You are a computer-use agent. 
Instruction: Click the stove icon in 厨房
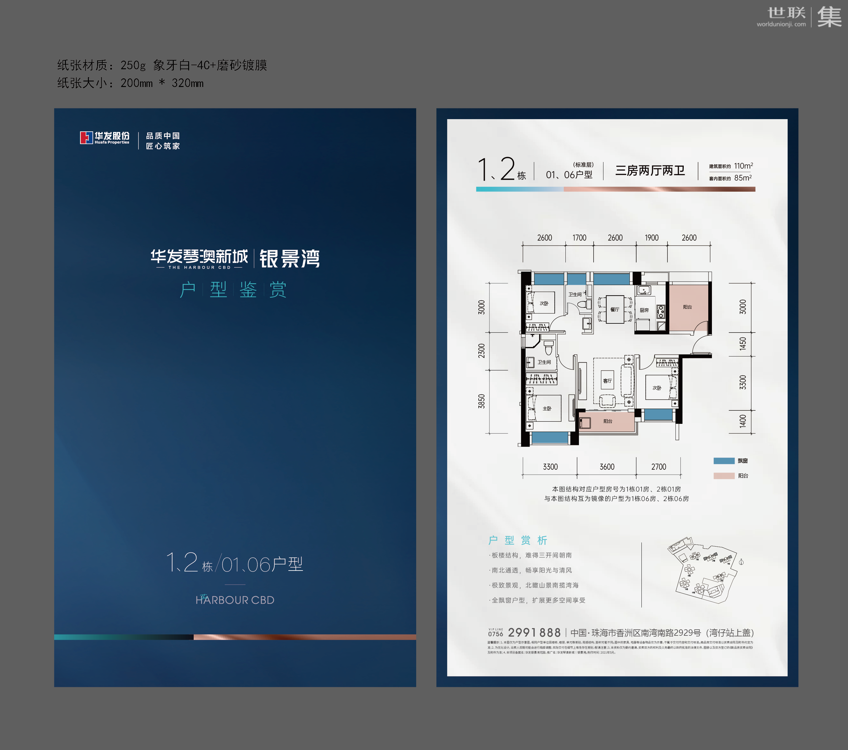tap(661, 311)
